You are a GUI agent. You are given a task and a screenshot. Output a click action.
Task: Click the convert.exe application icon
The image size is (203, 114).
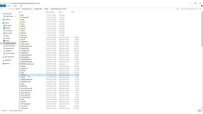point(20,106)
